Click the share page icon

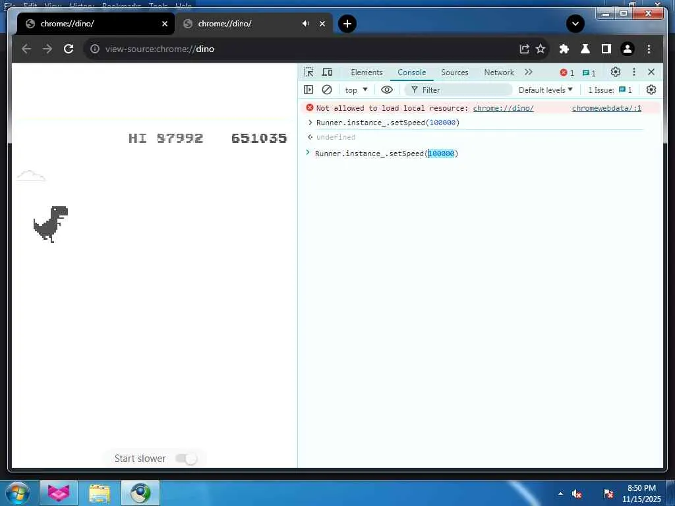[x=524, y=49]
